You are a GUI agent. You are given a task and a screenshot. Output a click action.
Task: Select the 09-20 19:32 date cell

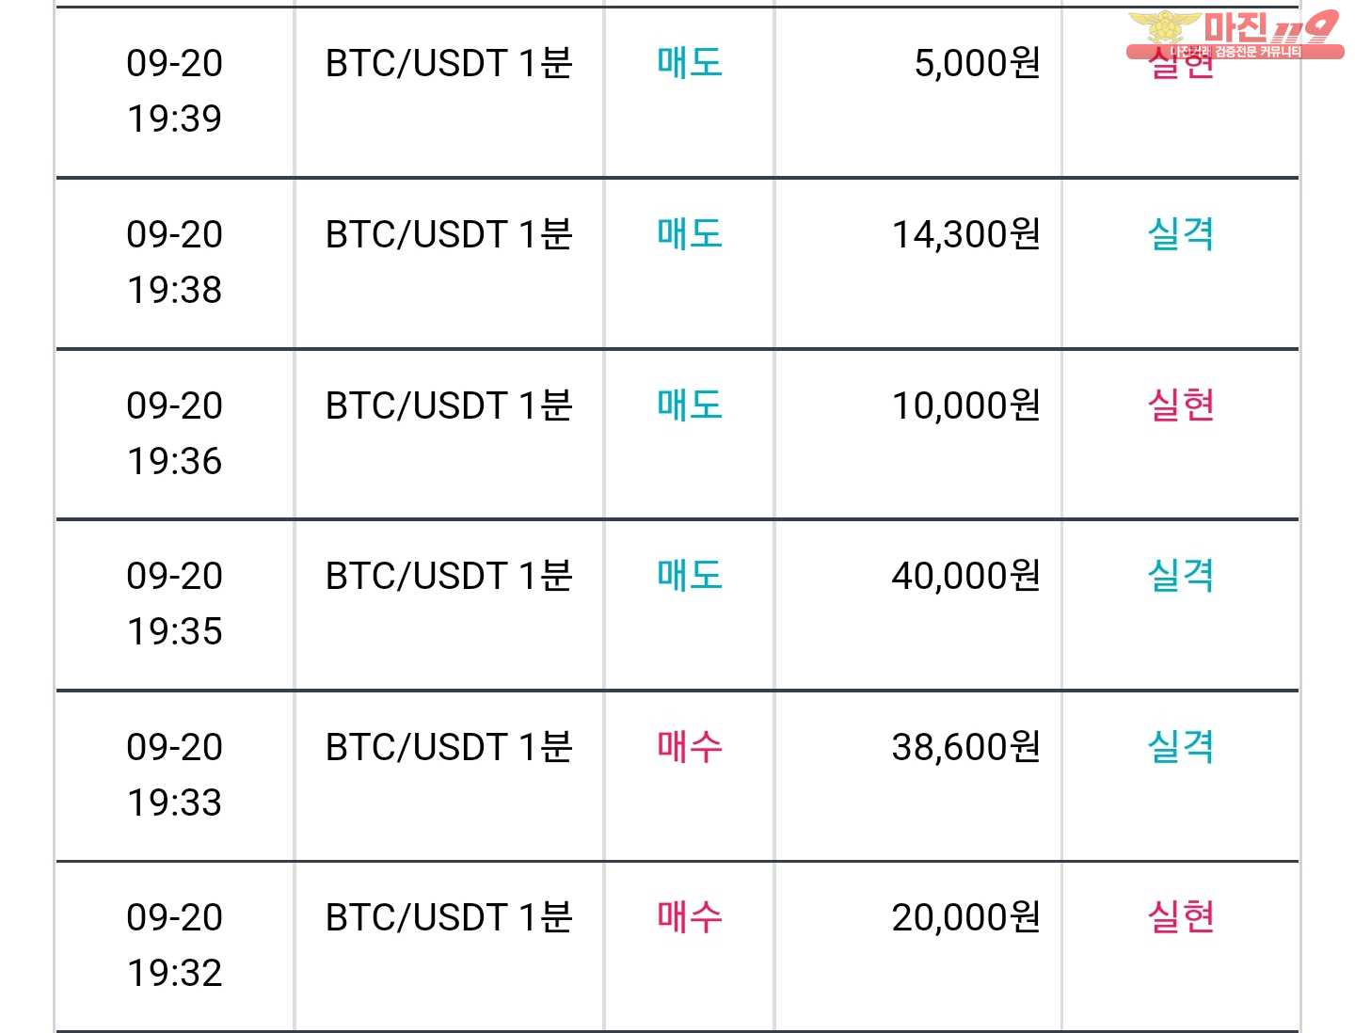click(x=175, y=945)
